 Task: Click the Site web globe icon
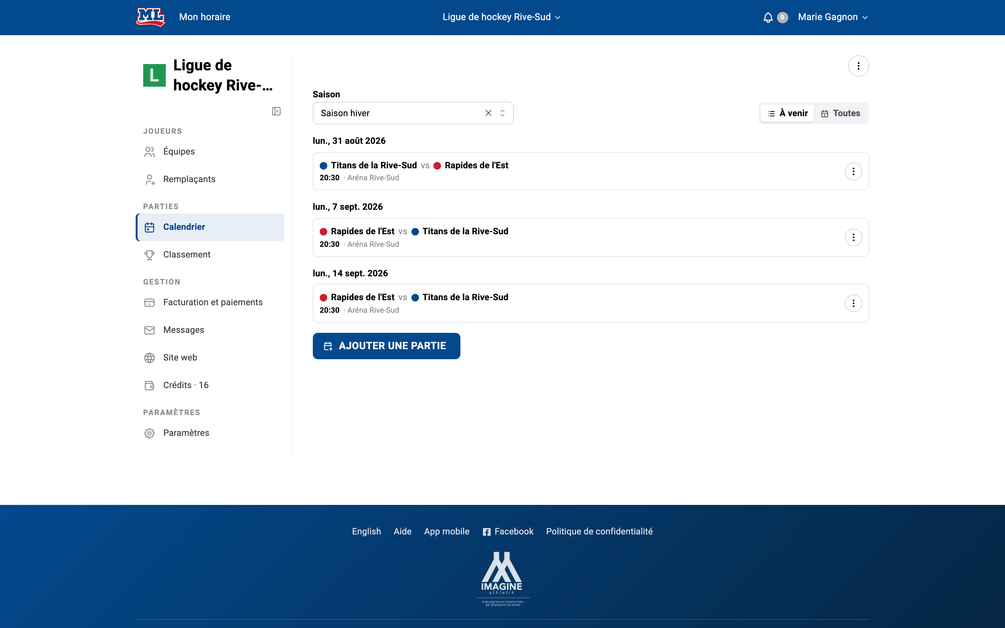[x=149, y=358]
